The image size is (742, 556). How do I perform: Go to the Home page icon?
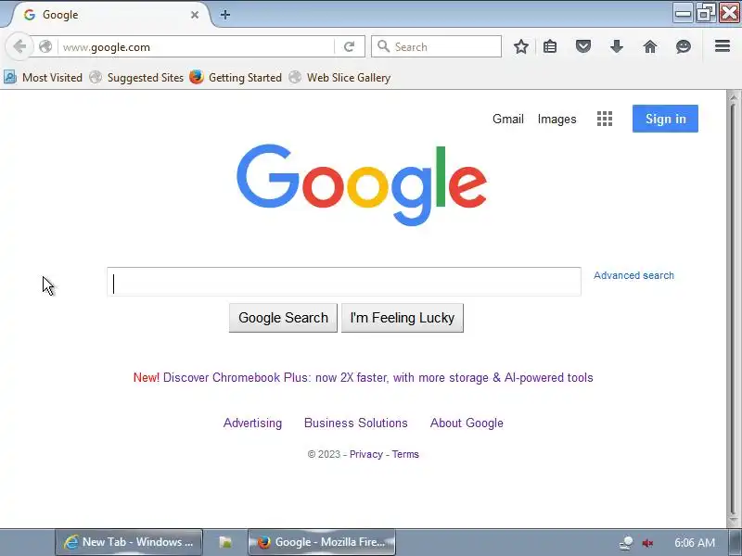click(650, 46)
